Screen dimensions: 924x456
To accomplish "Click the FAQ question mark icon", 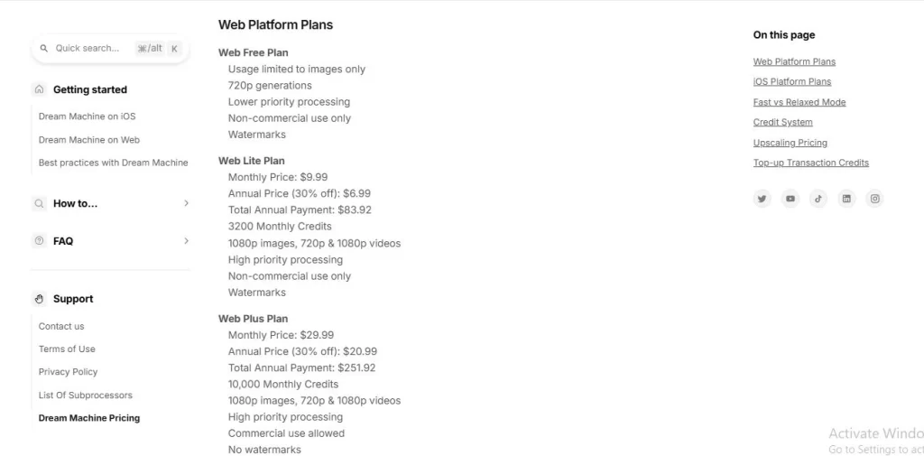I will coord(39,241).
